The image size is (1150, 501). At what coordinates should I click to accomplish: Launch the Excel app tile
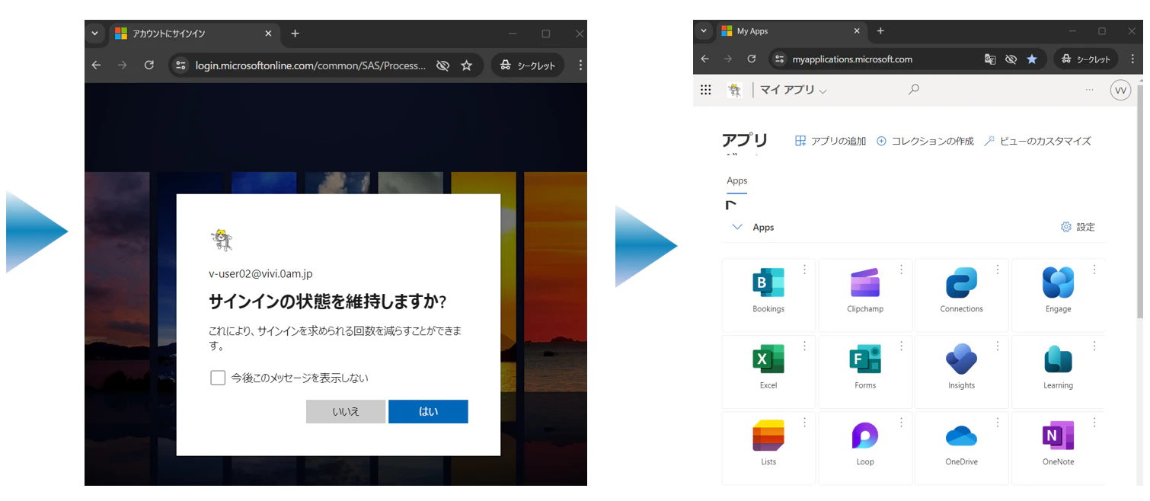point(768,372)
